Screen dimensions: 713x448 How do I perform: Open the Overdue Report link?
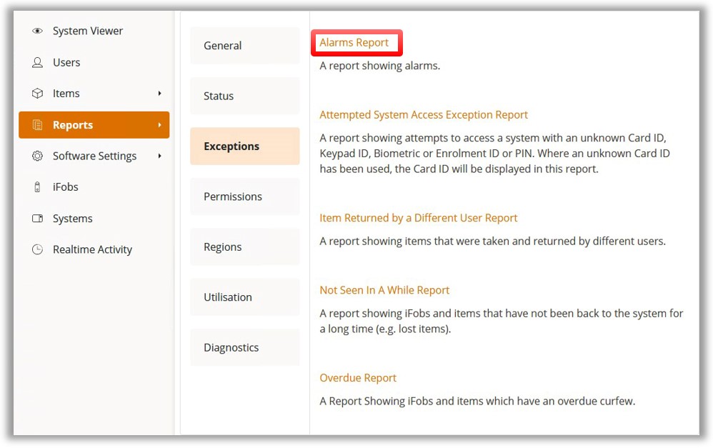click(358, 378)
